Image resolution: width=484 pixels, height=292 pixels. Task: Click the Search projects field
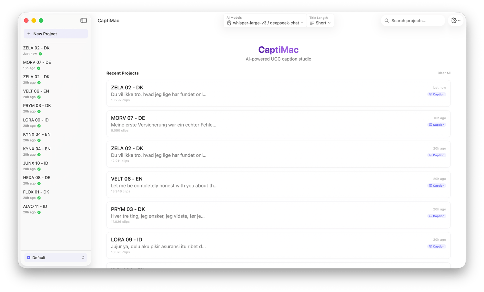pyautogui.click(x=413, y=21)
